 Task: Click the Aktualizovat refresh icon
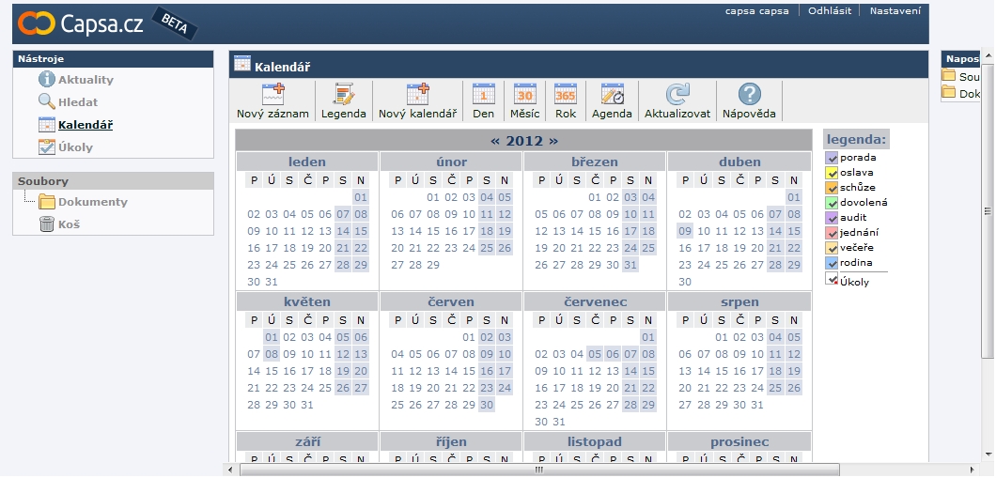point(677,94)
